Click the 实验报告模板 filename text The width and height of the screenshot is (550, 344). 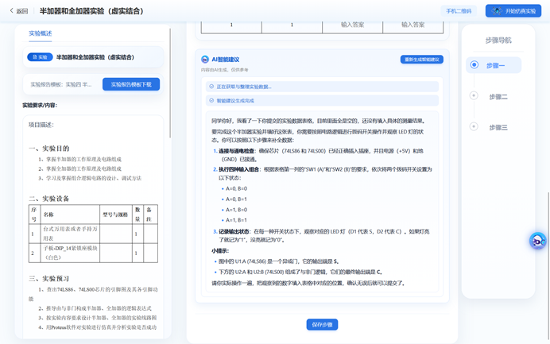tap(60, 84)
